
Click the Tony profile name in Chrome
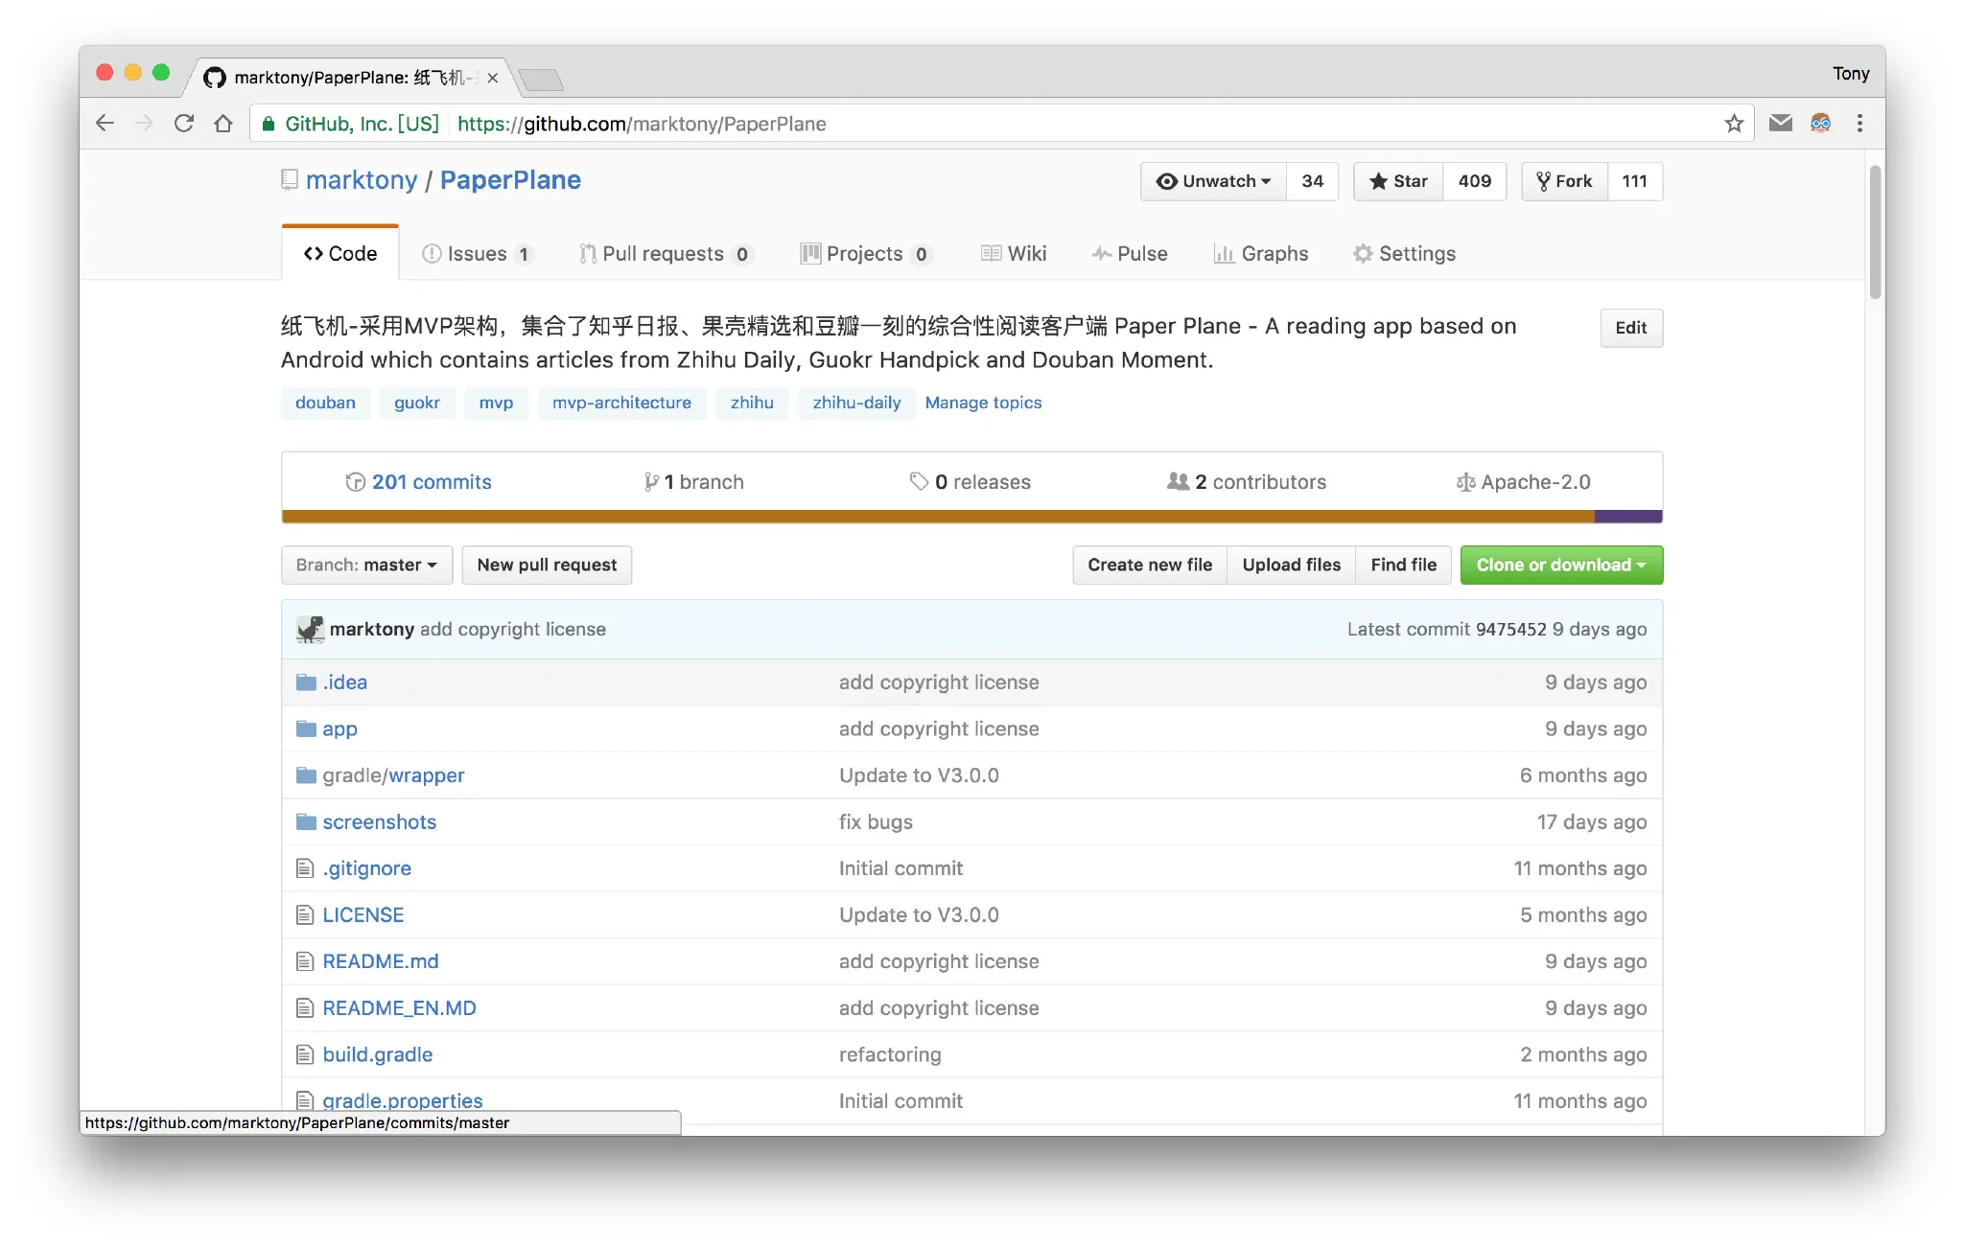[1851, 74]
